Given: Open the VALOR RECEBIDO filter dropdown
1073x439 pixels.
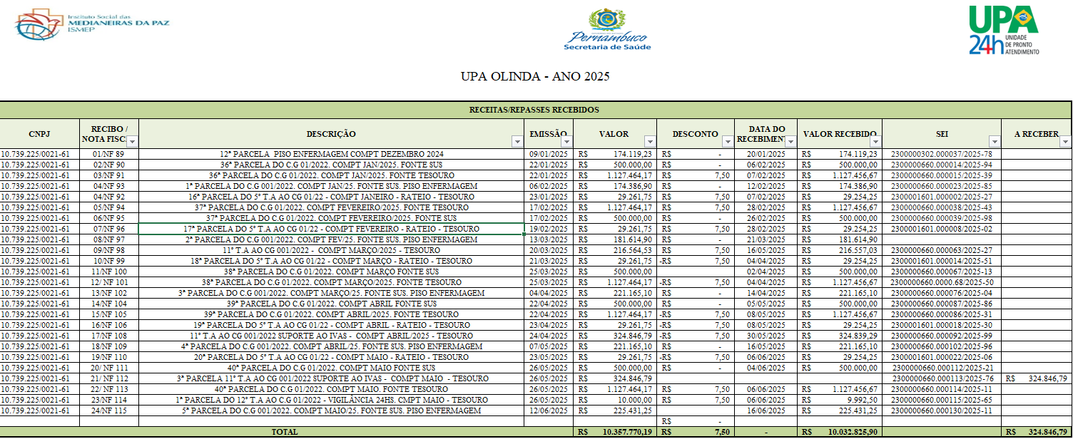Looking at the screenshot, I should 874,142.
